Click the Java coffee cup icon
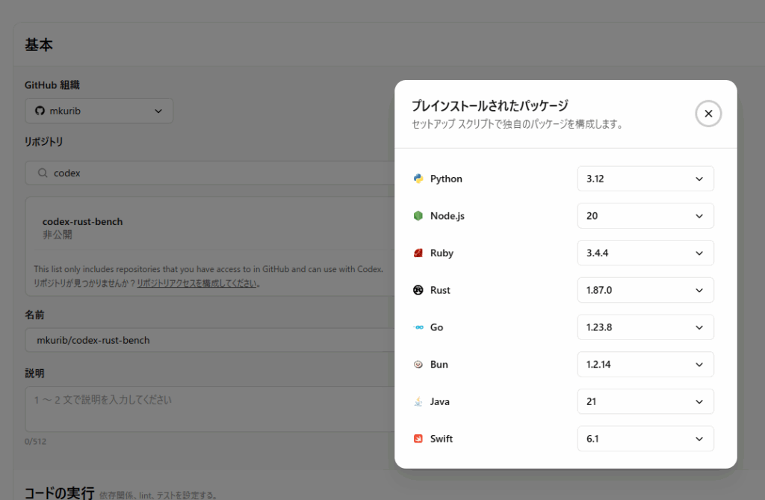This screenshot has width=765, height=500. pos(418,401)
